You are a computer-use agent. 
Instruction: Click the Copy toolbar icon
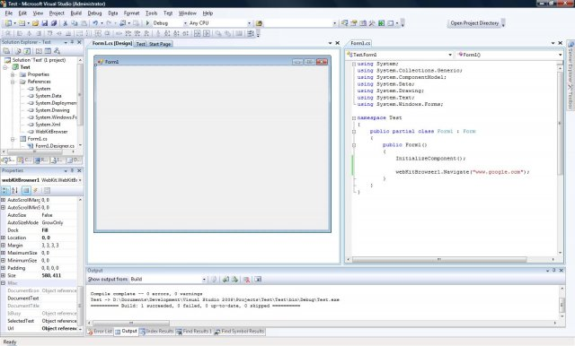pos(75,23)
